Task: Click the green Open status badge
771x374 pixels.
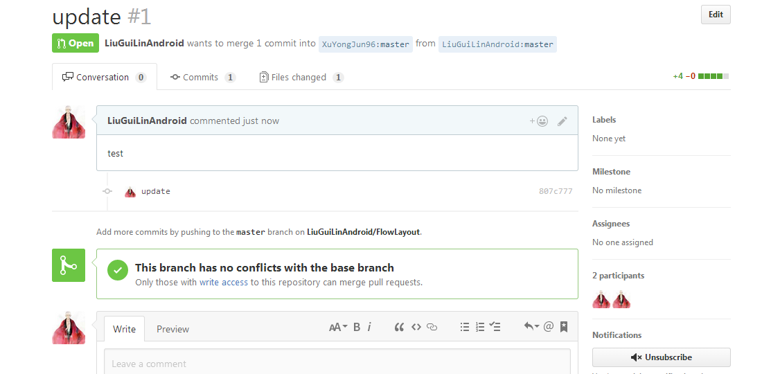Action: 76,43
